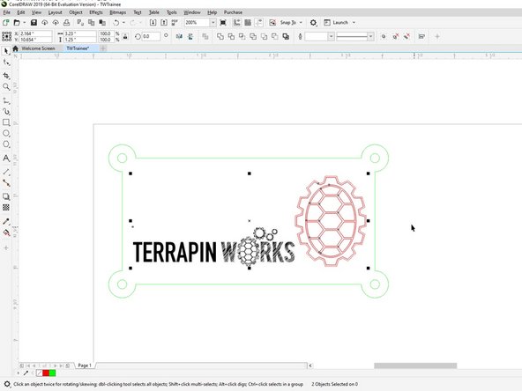Image resolution: width=522 pixels, height=391 pixels.
Task: Select the Zoom magnifier tool
Action: (x=6, y=87)
